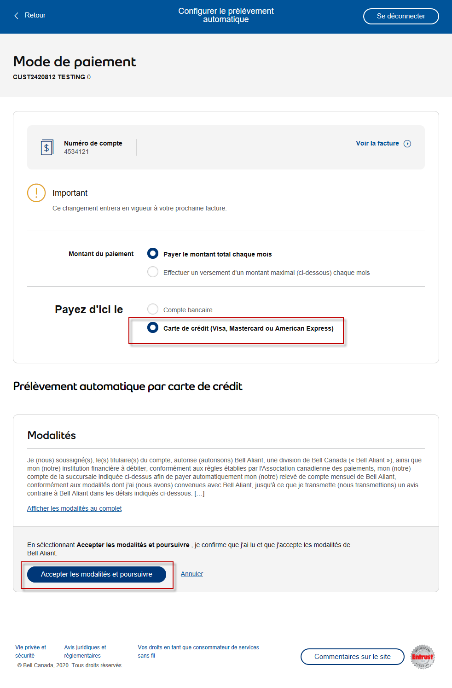This screenshot has height=688, width=452.
Task: Click the circled arrow beside Voir la facture
Action: click(x=407, y=144)
